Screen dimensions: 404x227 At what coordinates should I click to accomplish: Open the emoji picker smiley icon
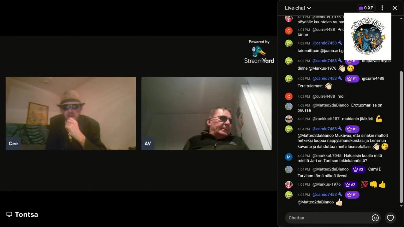(x=375, y=218)
